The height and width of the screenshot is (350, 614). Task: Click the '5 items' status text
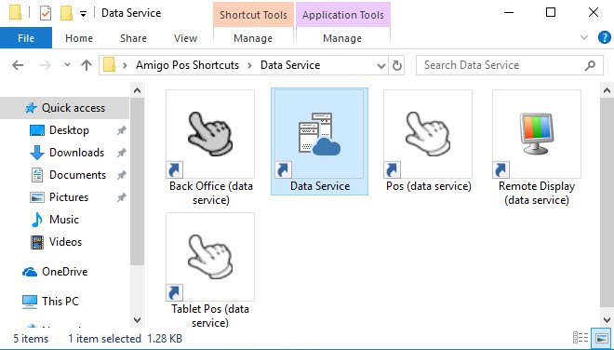[31, 338]
